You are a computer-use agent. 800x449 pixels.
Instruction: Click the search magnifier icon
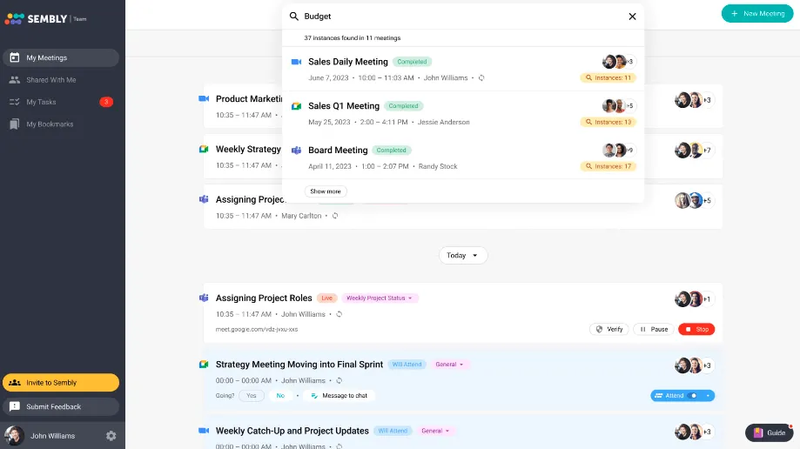[x=294, y=17]
